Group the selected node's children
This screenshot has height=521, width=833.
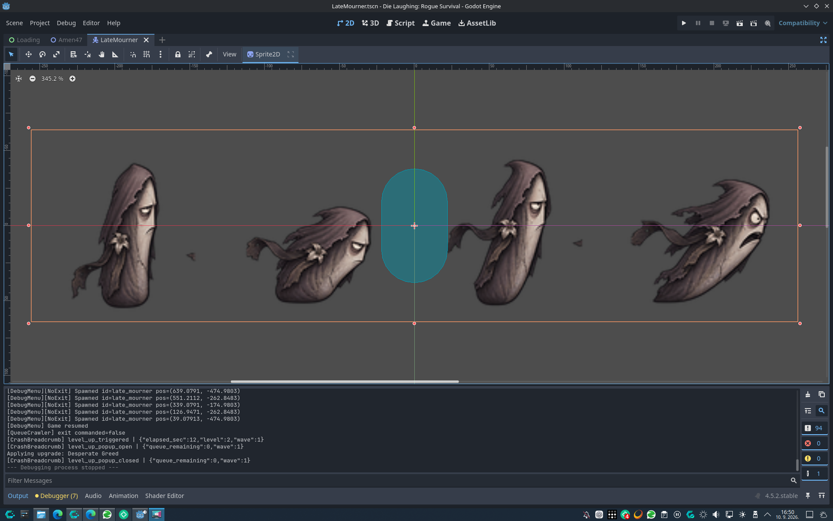[192, 54]
